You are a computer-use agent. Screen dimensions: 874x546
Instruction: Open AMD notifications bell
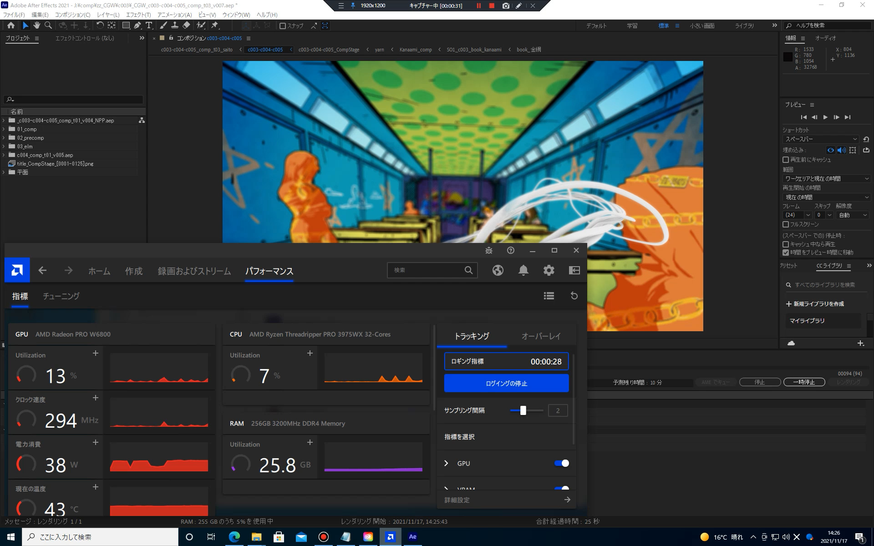(x=523, y=270)
